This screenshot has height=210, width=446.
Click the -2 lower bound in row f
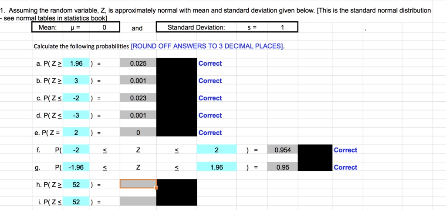click(76, 150)
